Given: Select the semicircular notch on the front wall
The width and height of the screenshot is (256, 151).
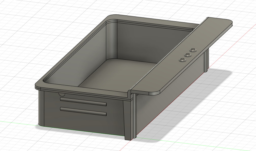Looking at the screenshot, I should (x=62, y=94).
